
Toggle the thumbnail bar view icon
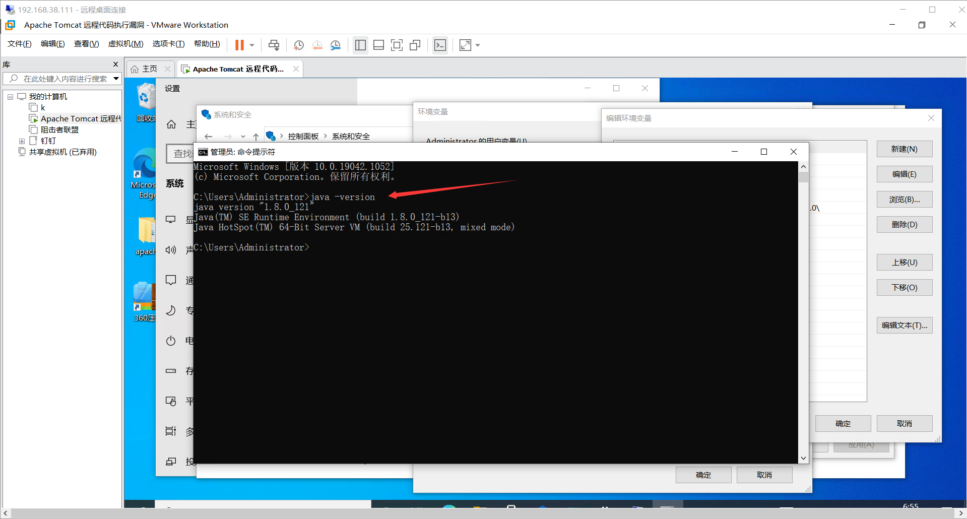pos(379,45)
